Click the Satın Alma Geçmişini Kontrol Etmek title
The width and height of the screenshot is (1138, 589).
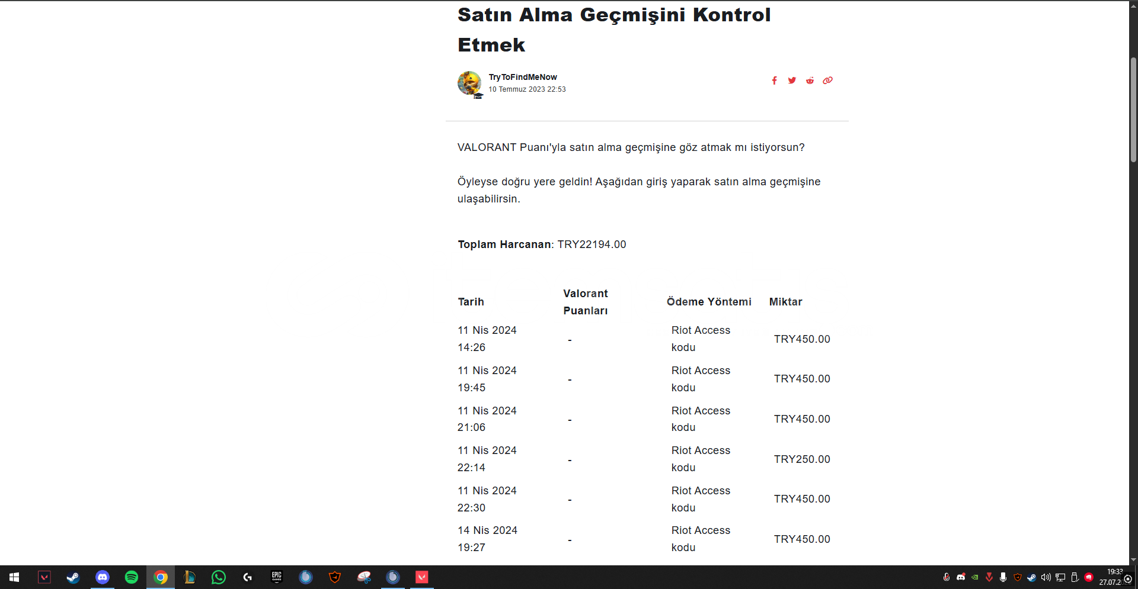[614, 30]
